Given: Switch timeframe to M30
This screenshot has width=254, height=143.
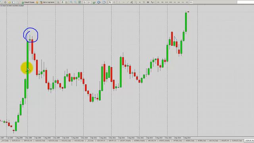Looking at the screenshot, I should click(171, 2).
